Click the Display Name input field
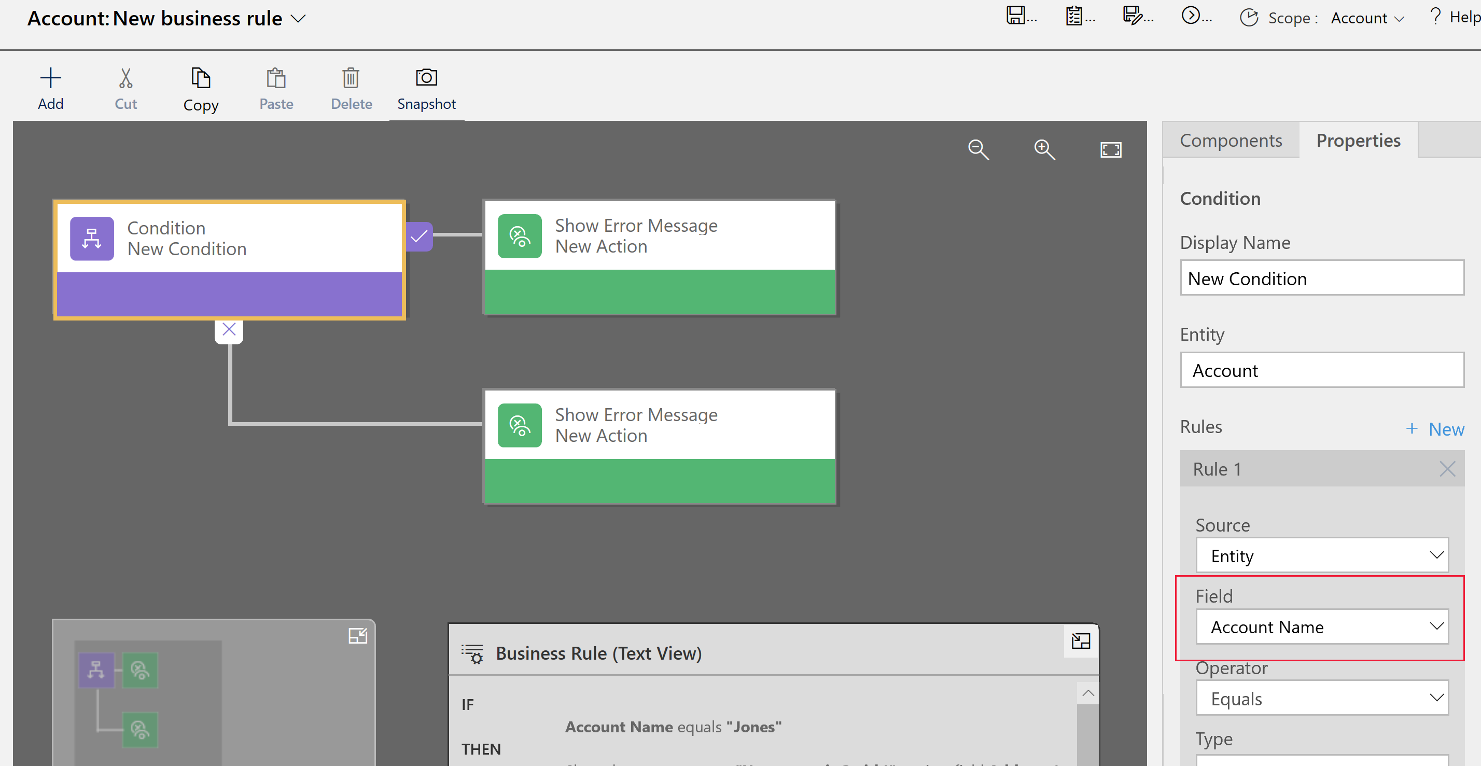Image resolution: width=1481 pixels, height=766 pixels. [x=1323, y=278]
